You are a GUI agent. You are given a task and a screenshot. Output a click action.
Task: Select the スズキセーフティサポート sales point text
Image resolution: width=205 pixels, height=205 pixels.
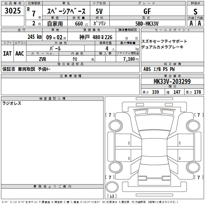(164, 41)
